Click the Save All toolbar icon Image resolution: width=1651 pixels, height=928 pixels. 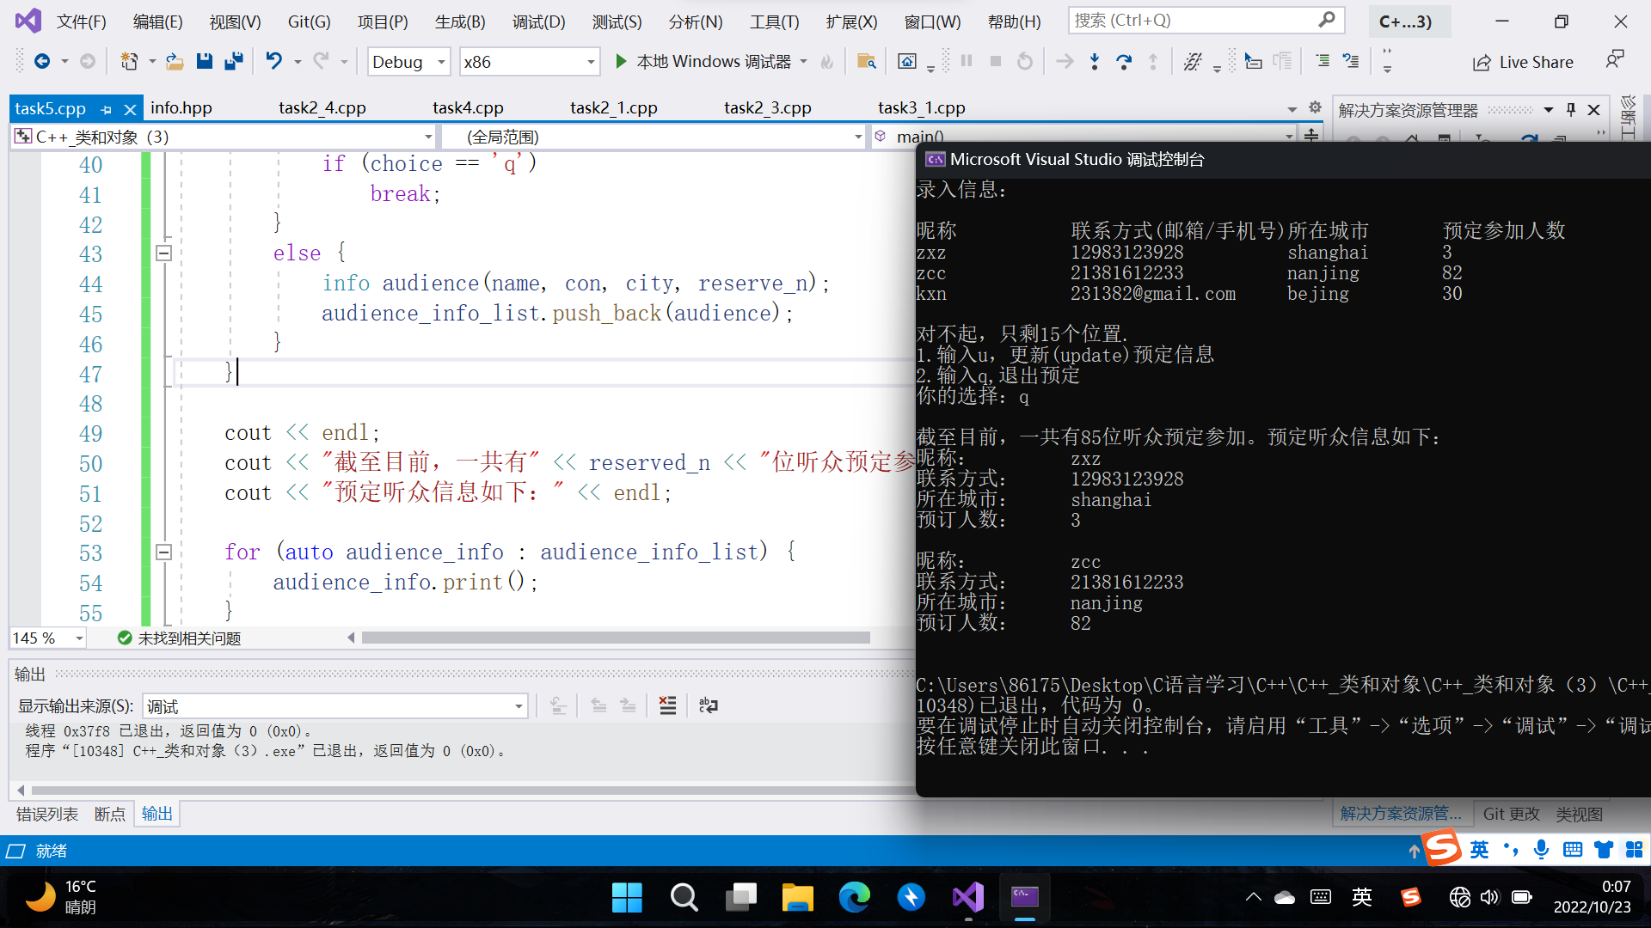click(233, 61)
